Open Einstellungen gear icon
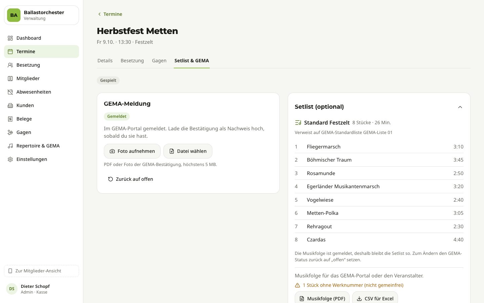Image resolution: width=484 pixels, height=303 pixels. pyautogui.click(x=10, y=159)
